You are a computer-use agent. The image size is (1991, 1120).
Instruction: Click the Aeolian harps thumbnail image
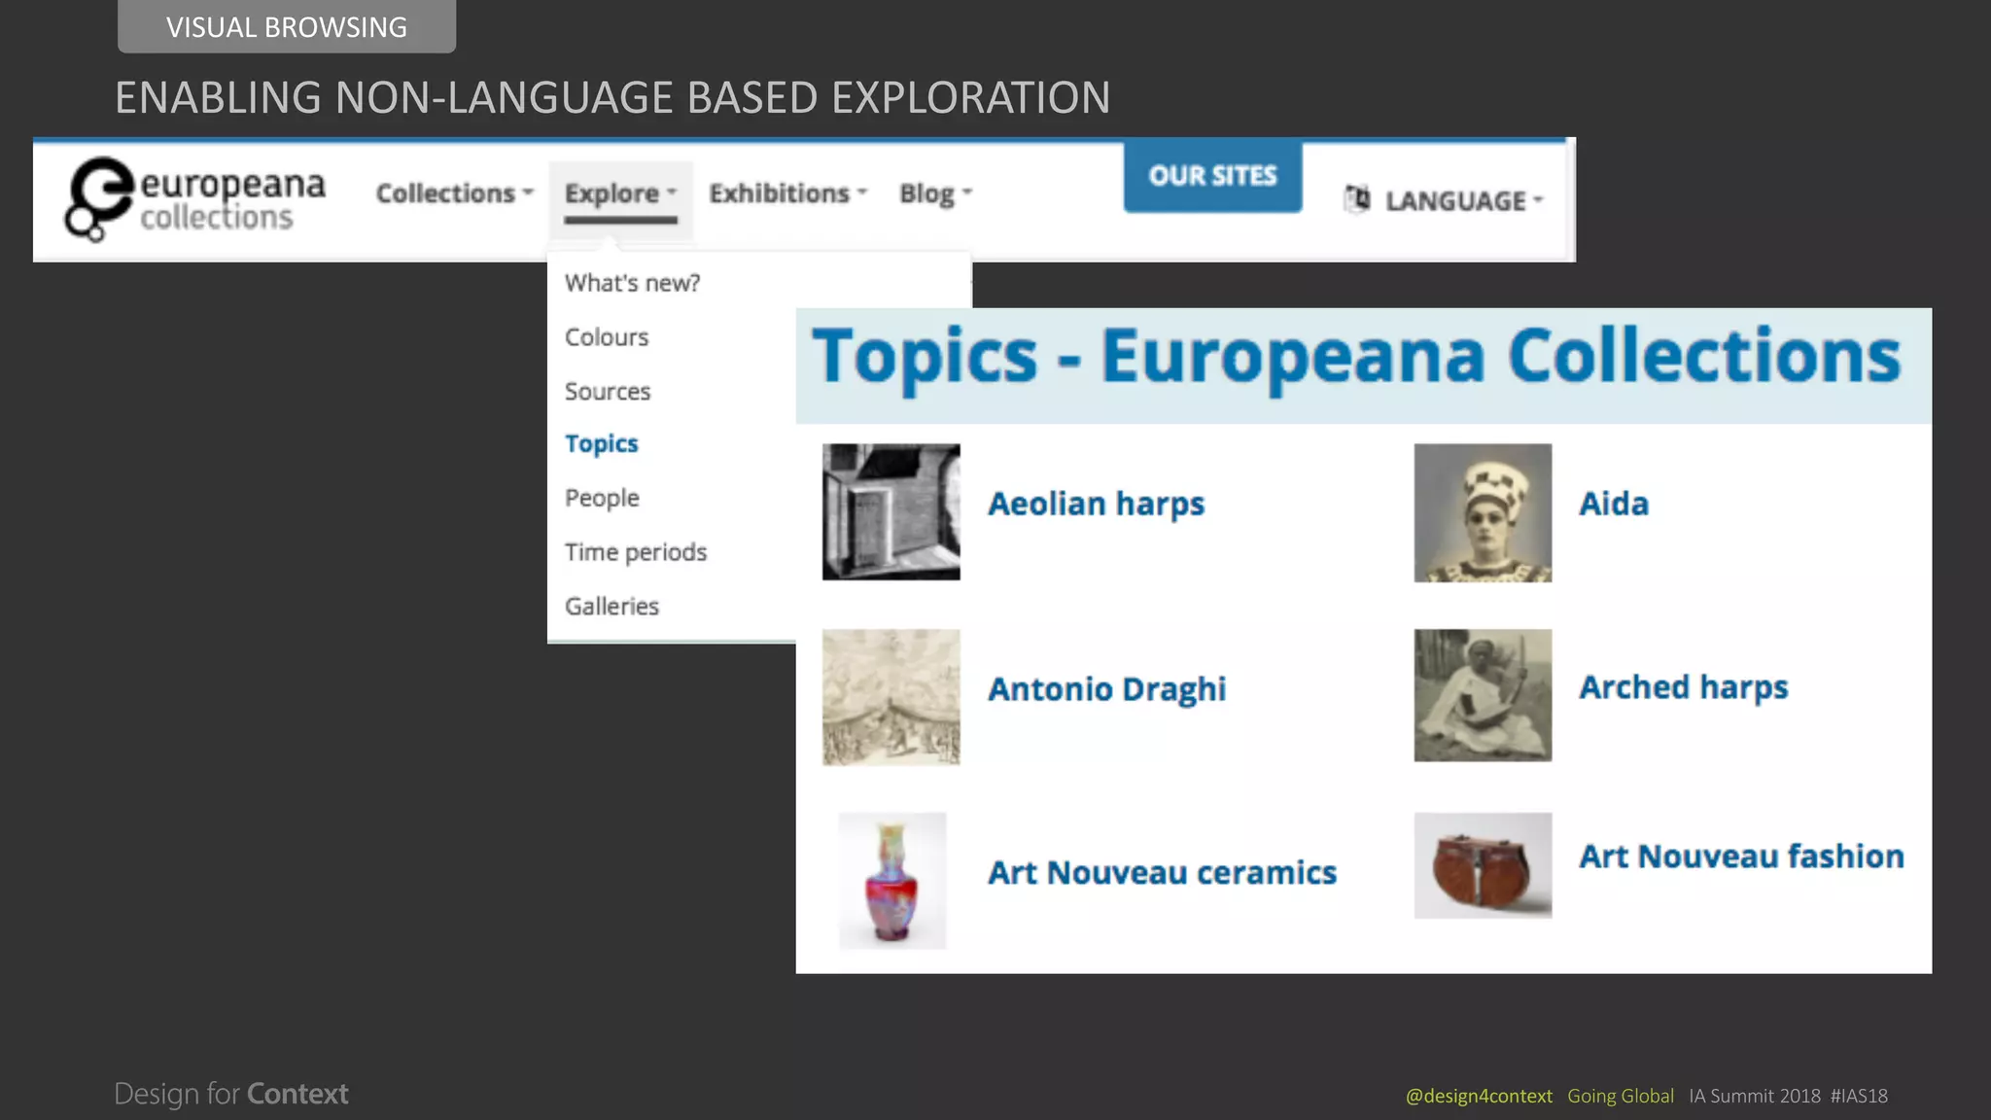point(891,512)
